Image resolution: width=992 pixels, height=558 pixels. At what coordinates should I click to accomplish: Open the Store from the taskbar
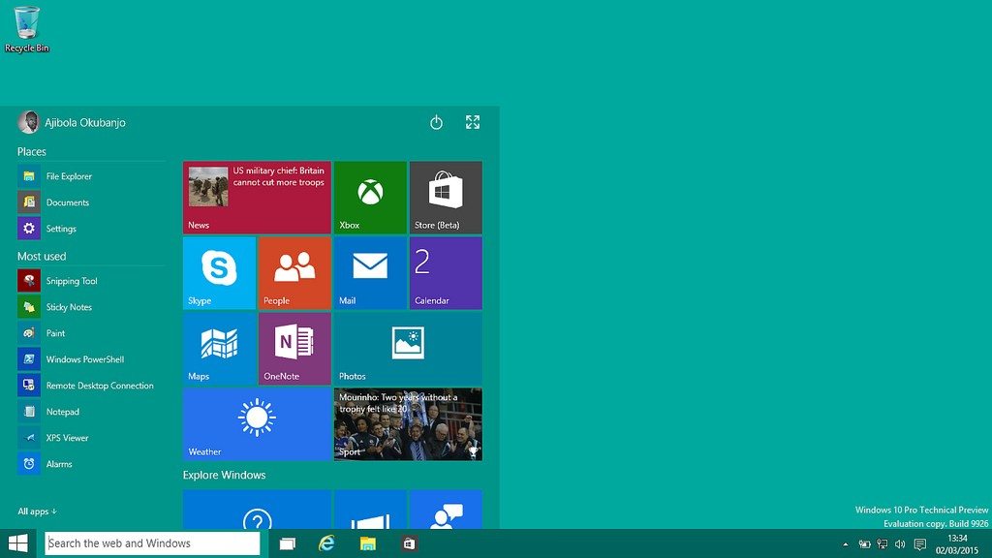410,543
